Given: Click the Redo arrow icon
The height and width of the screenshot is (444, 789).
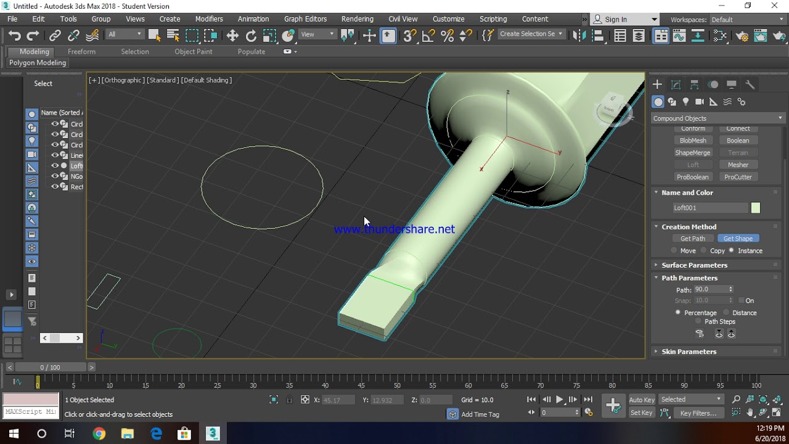Looking at the screenshot, I should click(x=33, y=36).
